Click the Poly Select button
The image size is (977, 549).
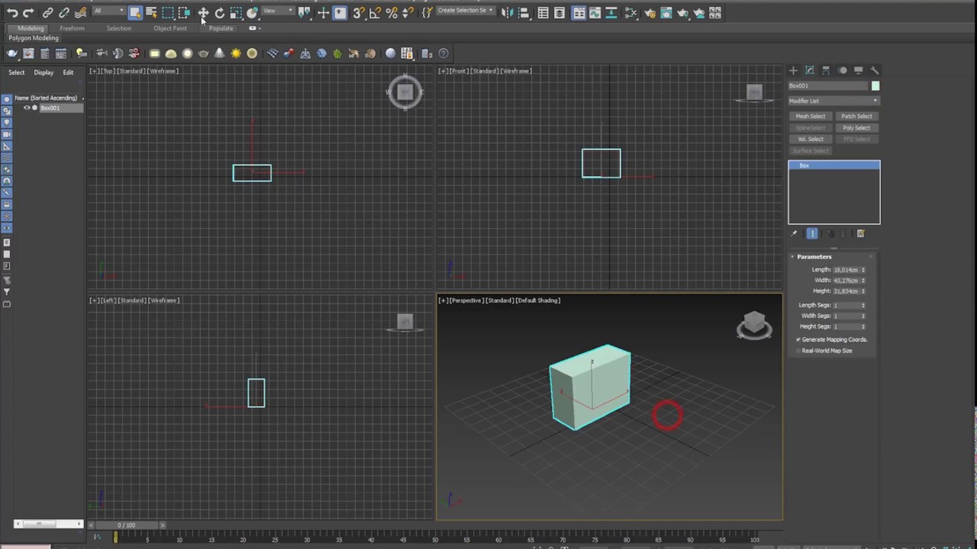(856, 128)
